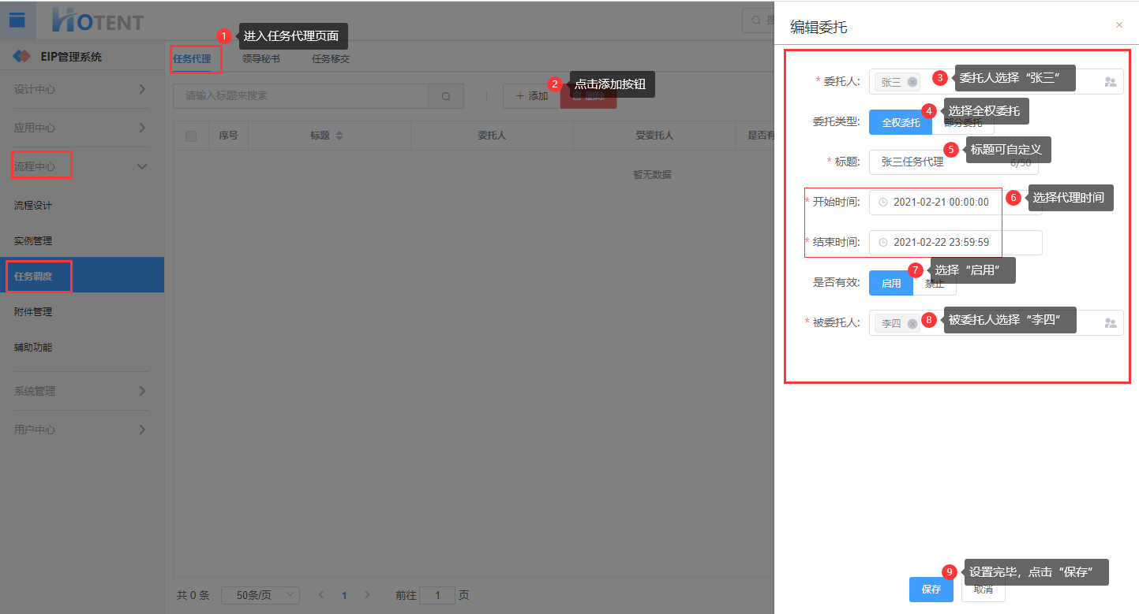
Task: Select the 全权委托 delegation type
Action: pos(900,123)
